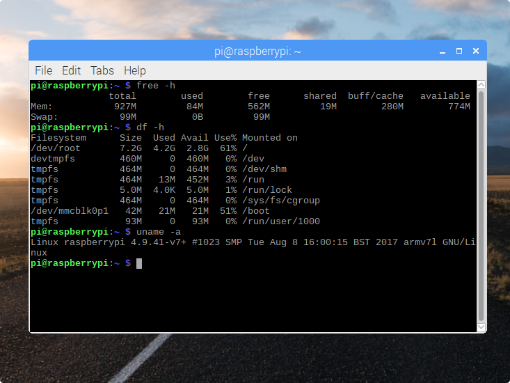Maximize the terminal window

[x=459, y=52]
